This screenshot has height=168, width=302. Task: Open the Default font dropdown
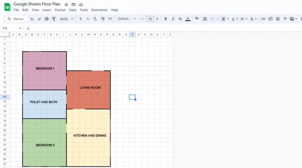pos(127,19)
